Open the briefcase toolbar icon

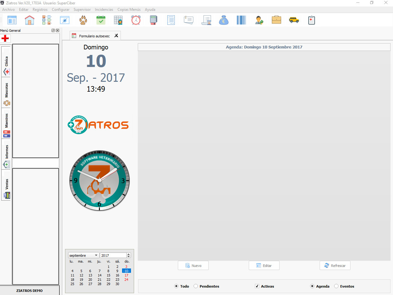tap(276, 20)
